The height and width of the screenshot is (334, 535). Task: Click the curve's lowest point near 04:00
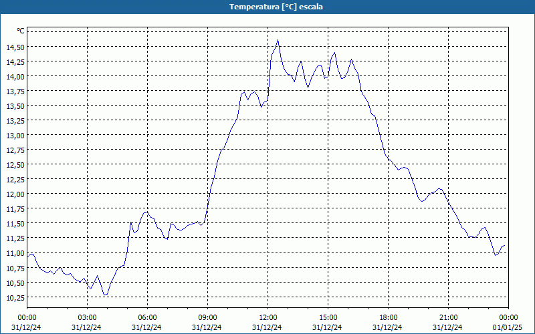tap(104, 295)
